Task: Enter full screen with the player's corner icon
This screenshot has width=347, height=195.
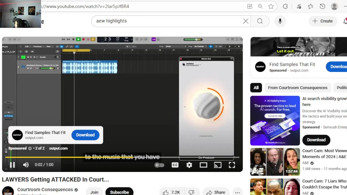Action: [x=232, y=165]
